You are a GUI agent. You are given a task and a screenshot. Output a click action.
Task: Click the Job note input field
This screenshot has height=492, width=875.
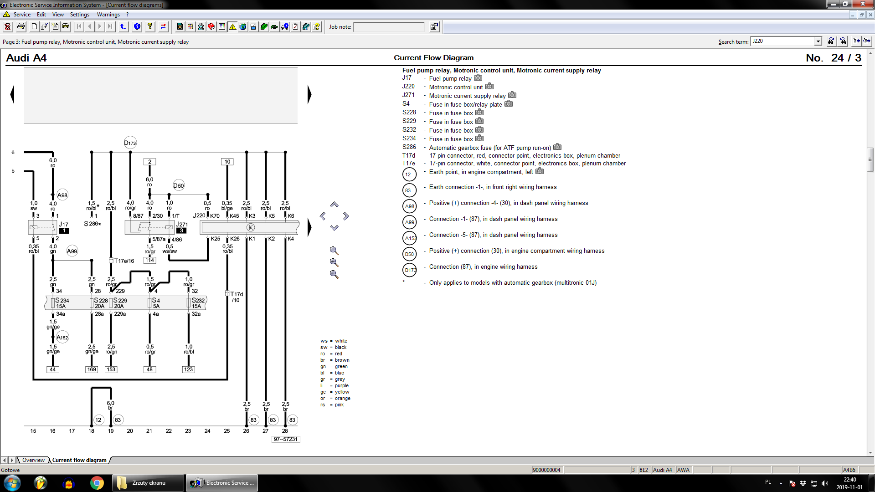coord(389,27)
